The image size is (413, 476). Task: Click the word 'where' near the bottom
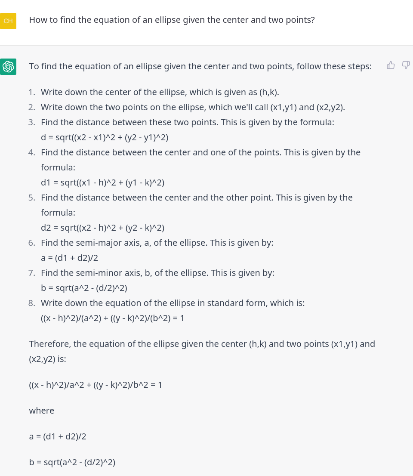click(x=42, y=411)
